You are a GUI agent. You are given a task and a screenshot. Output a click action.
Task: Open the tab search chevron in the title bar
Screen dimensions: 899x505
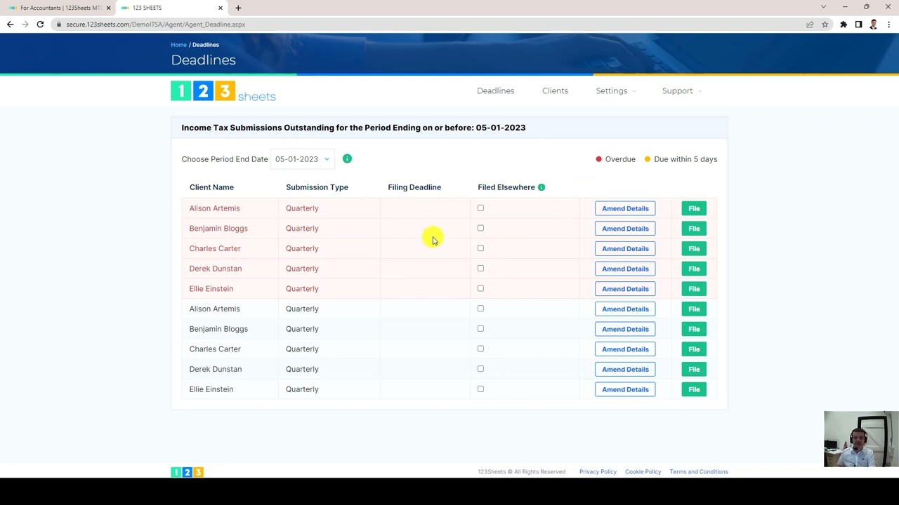[x=823, y=7]
